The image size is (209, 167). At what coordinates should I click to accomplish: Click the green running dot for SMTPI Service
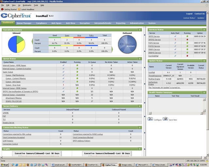pos(187,36)
